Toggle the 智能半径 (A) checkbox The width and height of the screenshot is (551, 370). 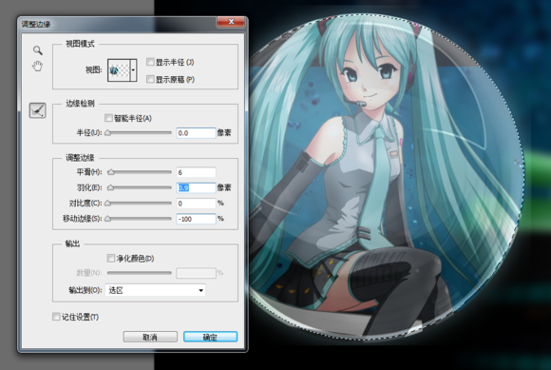pyautogui.click(x=108, y=118)
